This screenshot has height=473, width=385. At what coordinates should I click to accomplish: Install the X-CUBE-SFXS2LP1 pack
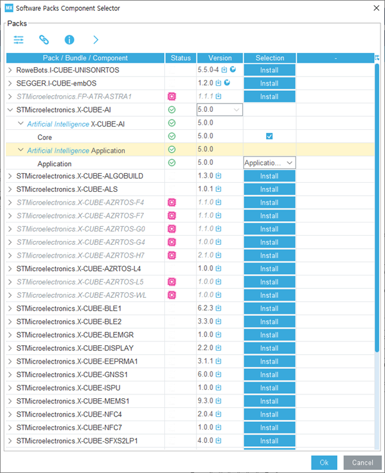pos(269,441)
